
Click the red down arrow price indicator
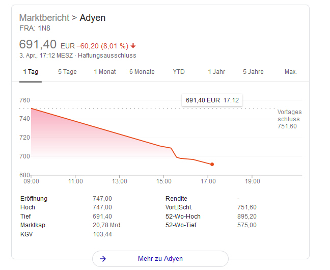pos(133,45)
